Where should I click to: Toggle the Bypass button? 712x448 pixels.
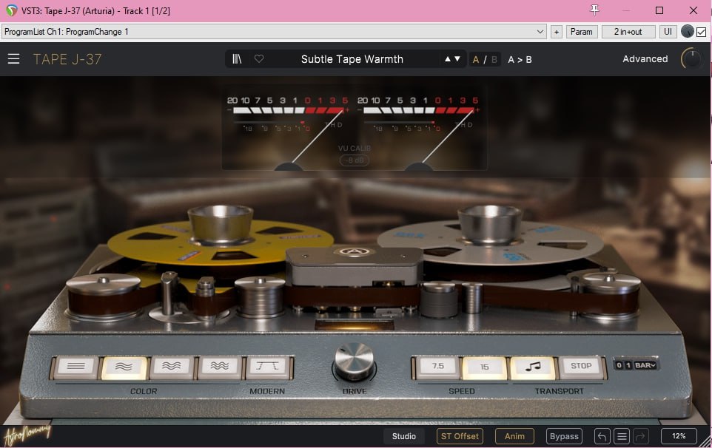click(x=564, y=436)
